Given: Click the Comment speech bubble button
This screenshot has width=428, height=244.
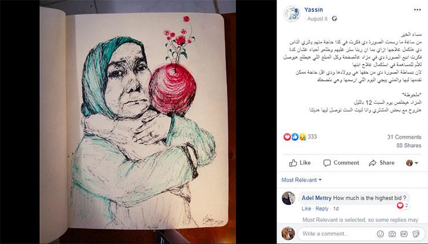Looking at the screenshot, I should [x=341, y=163].
